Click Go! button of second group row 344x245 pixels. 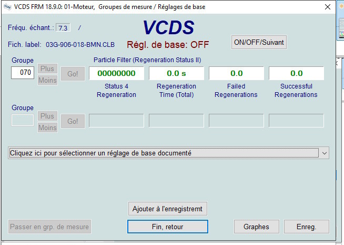point(73,121)
